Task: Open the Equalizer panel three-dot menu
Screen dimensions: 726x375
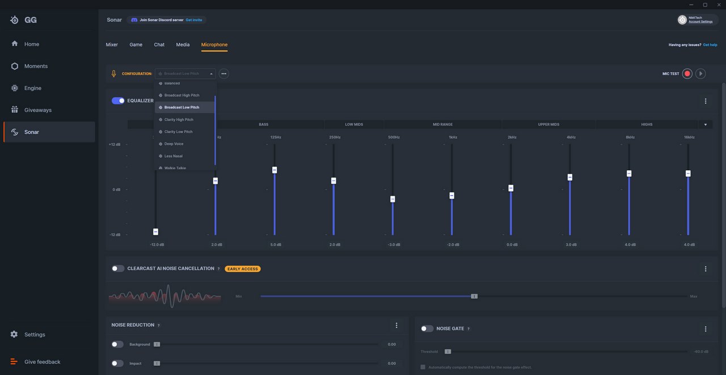Action: click(x=706, y=101)
